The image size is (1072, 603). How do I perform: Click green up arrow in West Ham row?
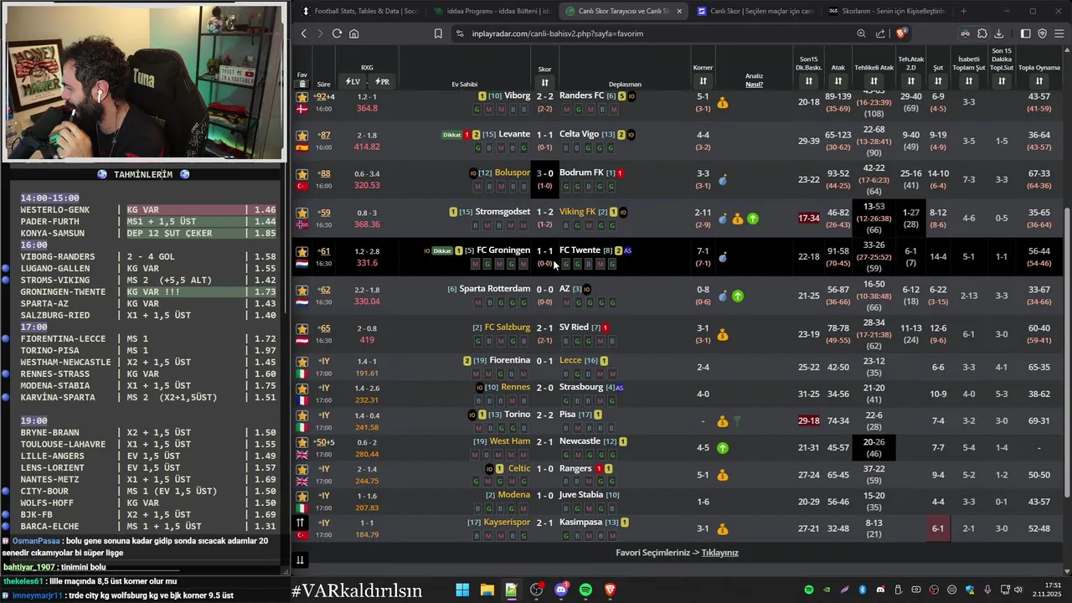[723, 448]
